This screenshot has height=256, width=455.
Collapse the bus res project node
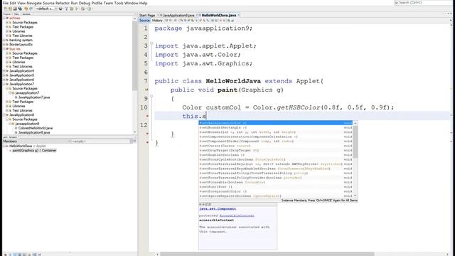(x=4, y=49)
